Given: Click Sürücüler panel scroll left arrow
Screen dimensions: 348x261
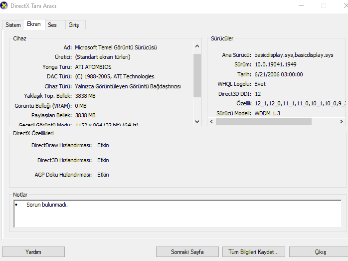Looking at the screenshot, I should click(211, 121).
